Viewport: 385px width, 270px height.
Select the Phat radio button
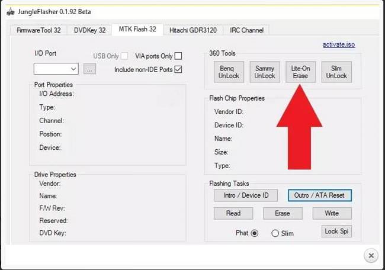click(255, 233)
